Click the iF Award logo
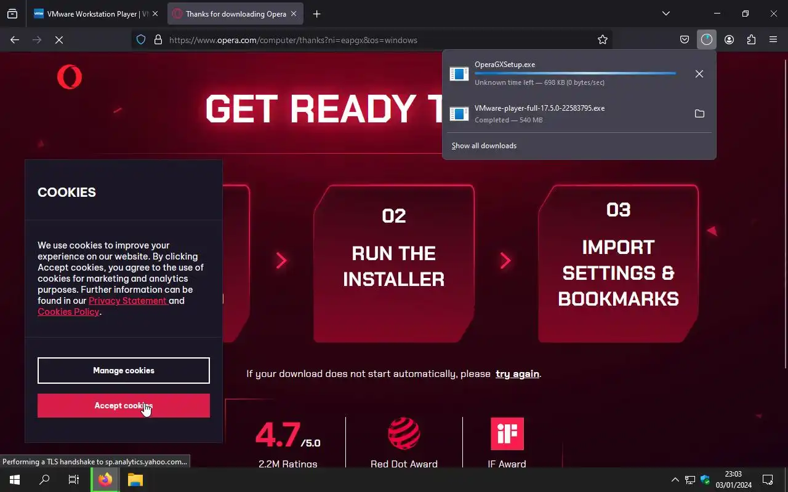Screen dimensions: 788x492 coord(507,434)
